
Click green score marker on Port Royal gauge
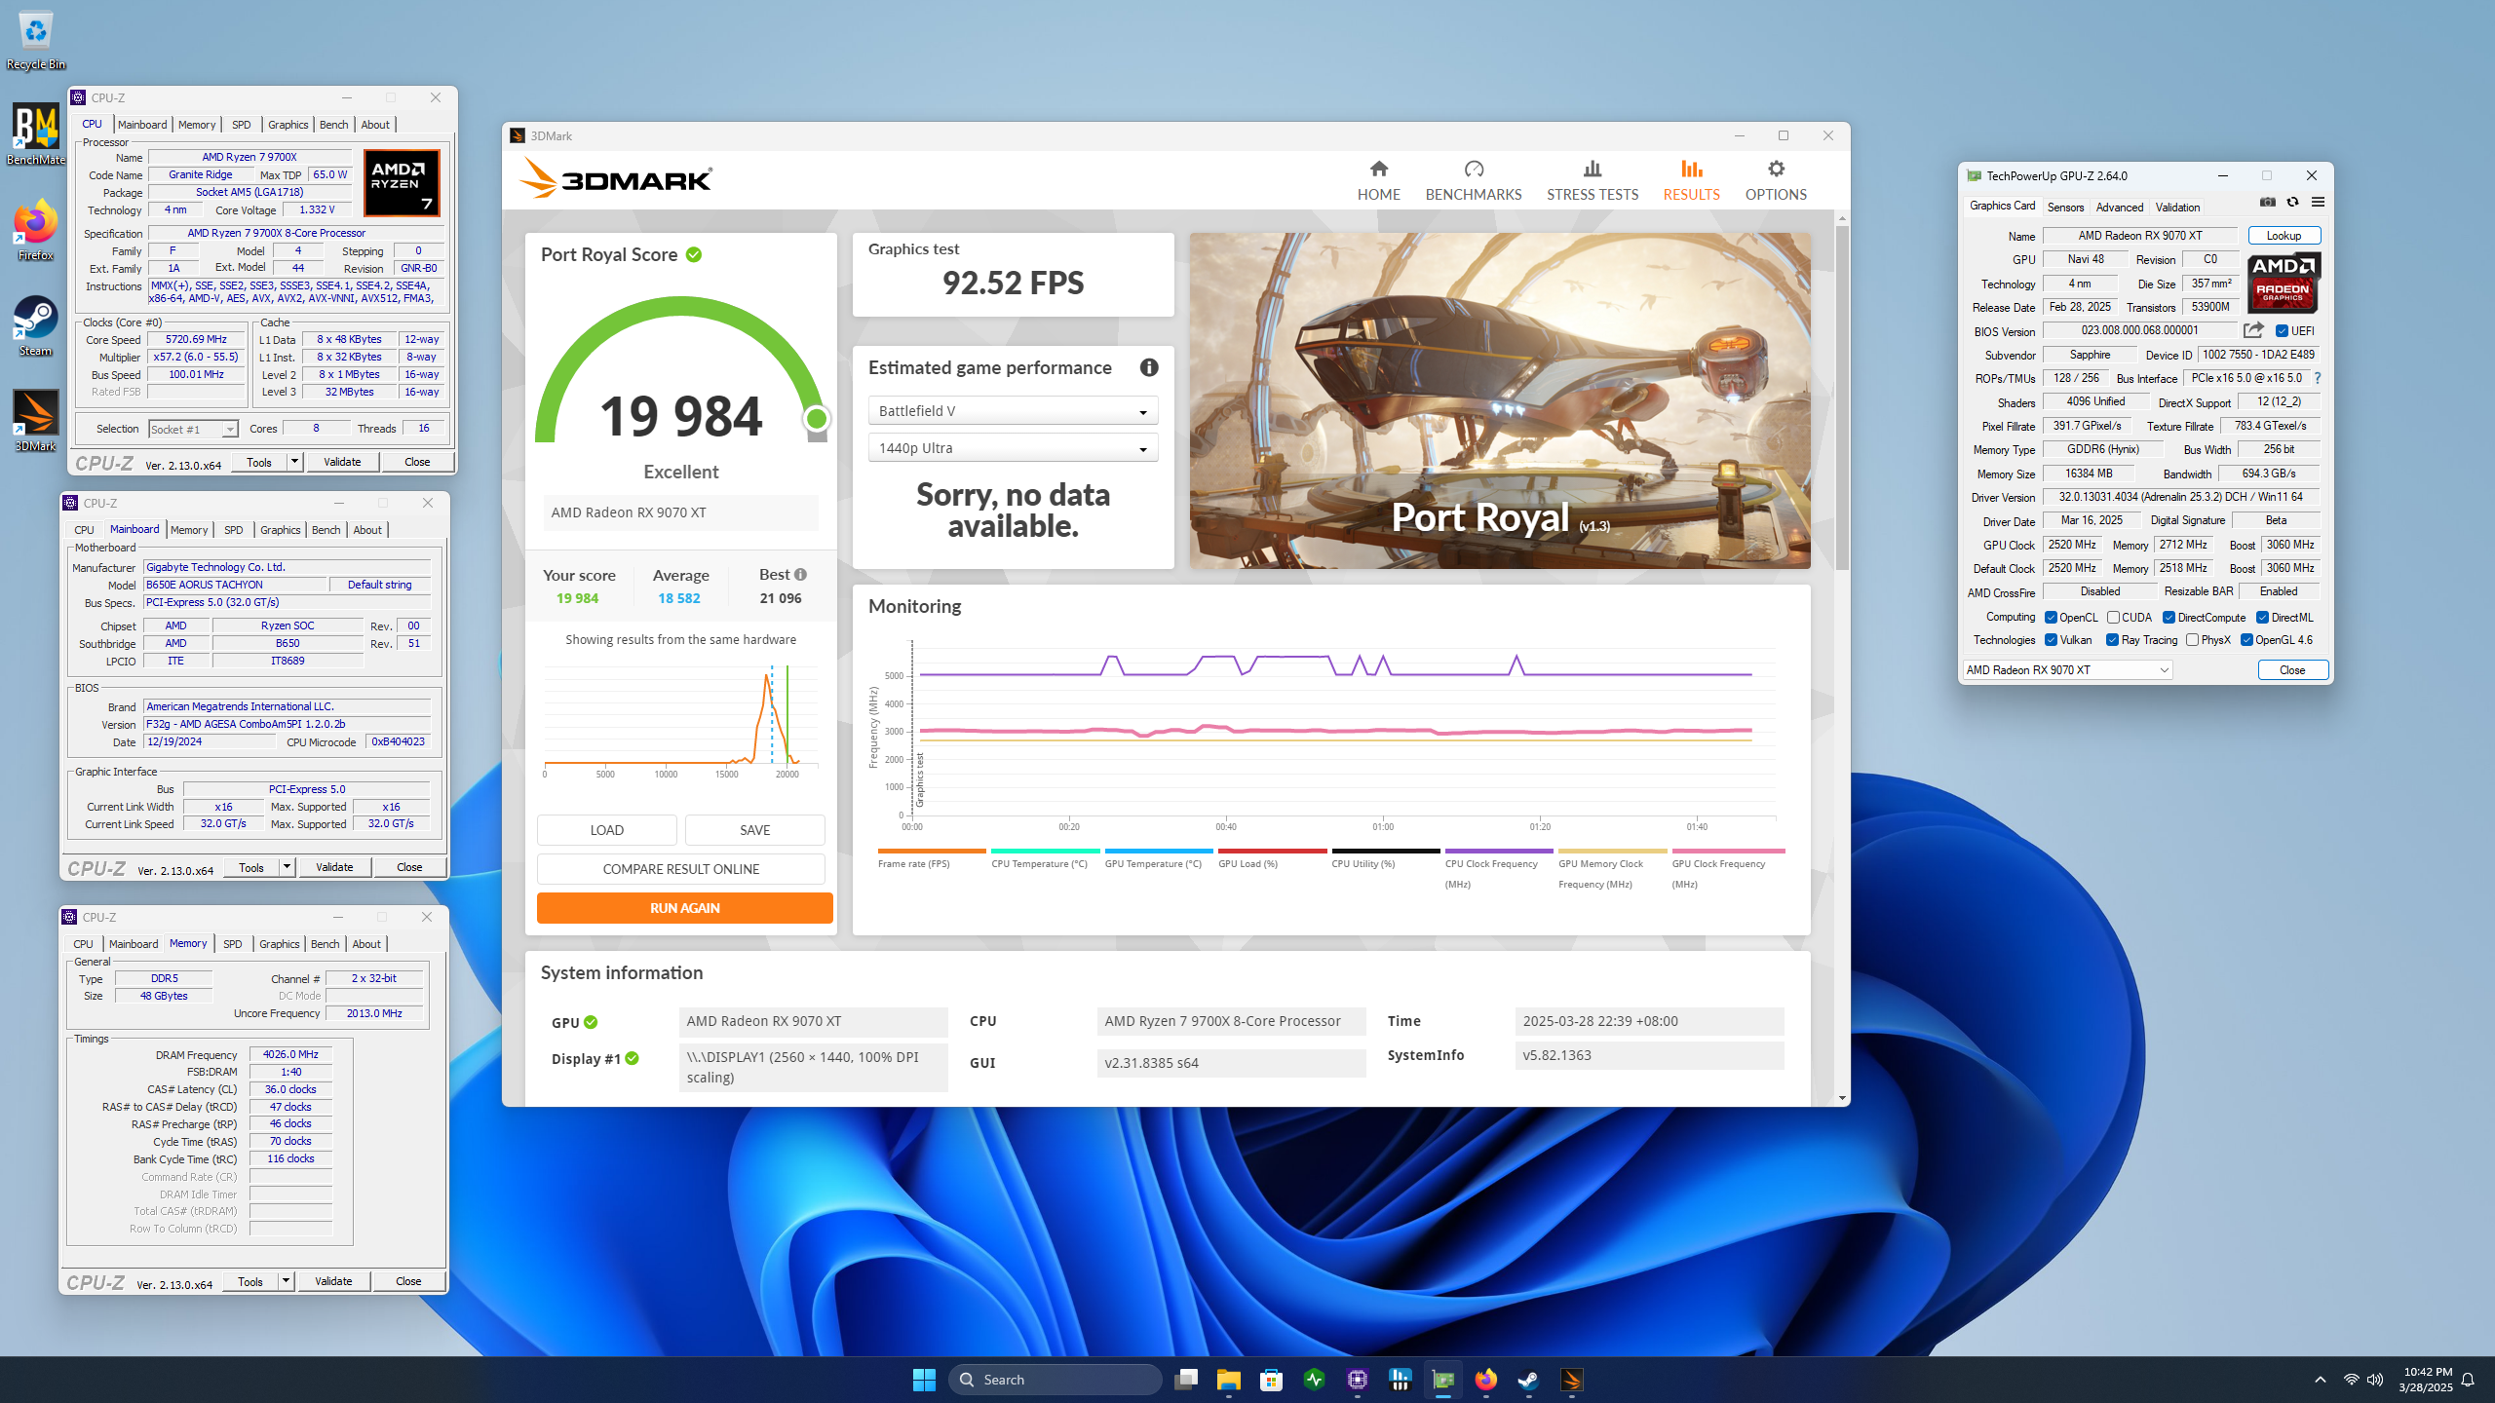pyautogui.click(x=817, y=419)
